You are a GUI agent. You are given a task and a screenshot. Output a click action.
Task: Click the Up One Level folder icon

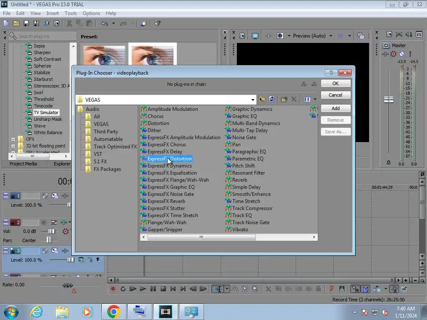(x=262, y=99)
